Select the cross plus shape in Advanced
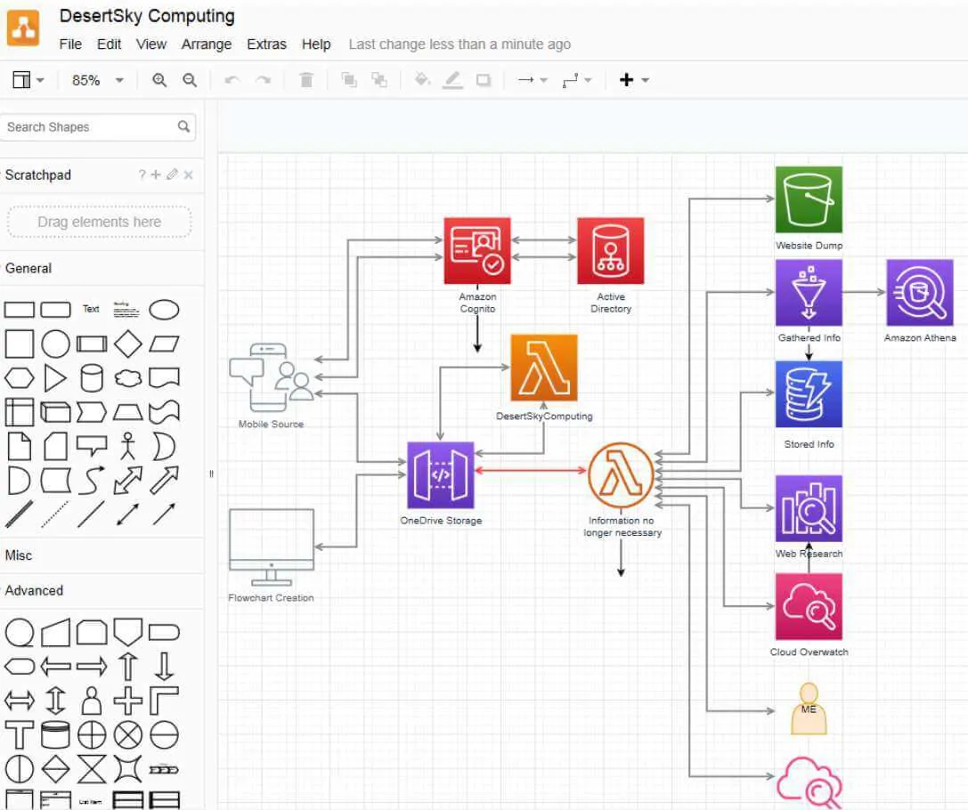This screenshot has width=968, height=810. (128, 701)
